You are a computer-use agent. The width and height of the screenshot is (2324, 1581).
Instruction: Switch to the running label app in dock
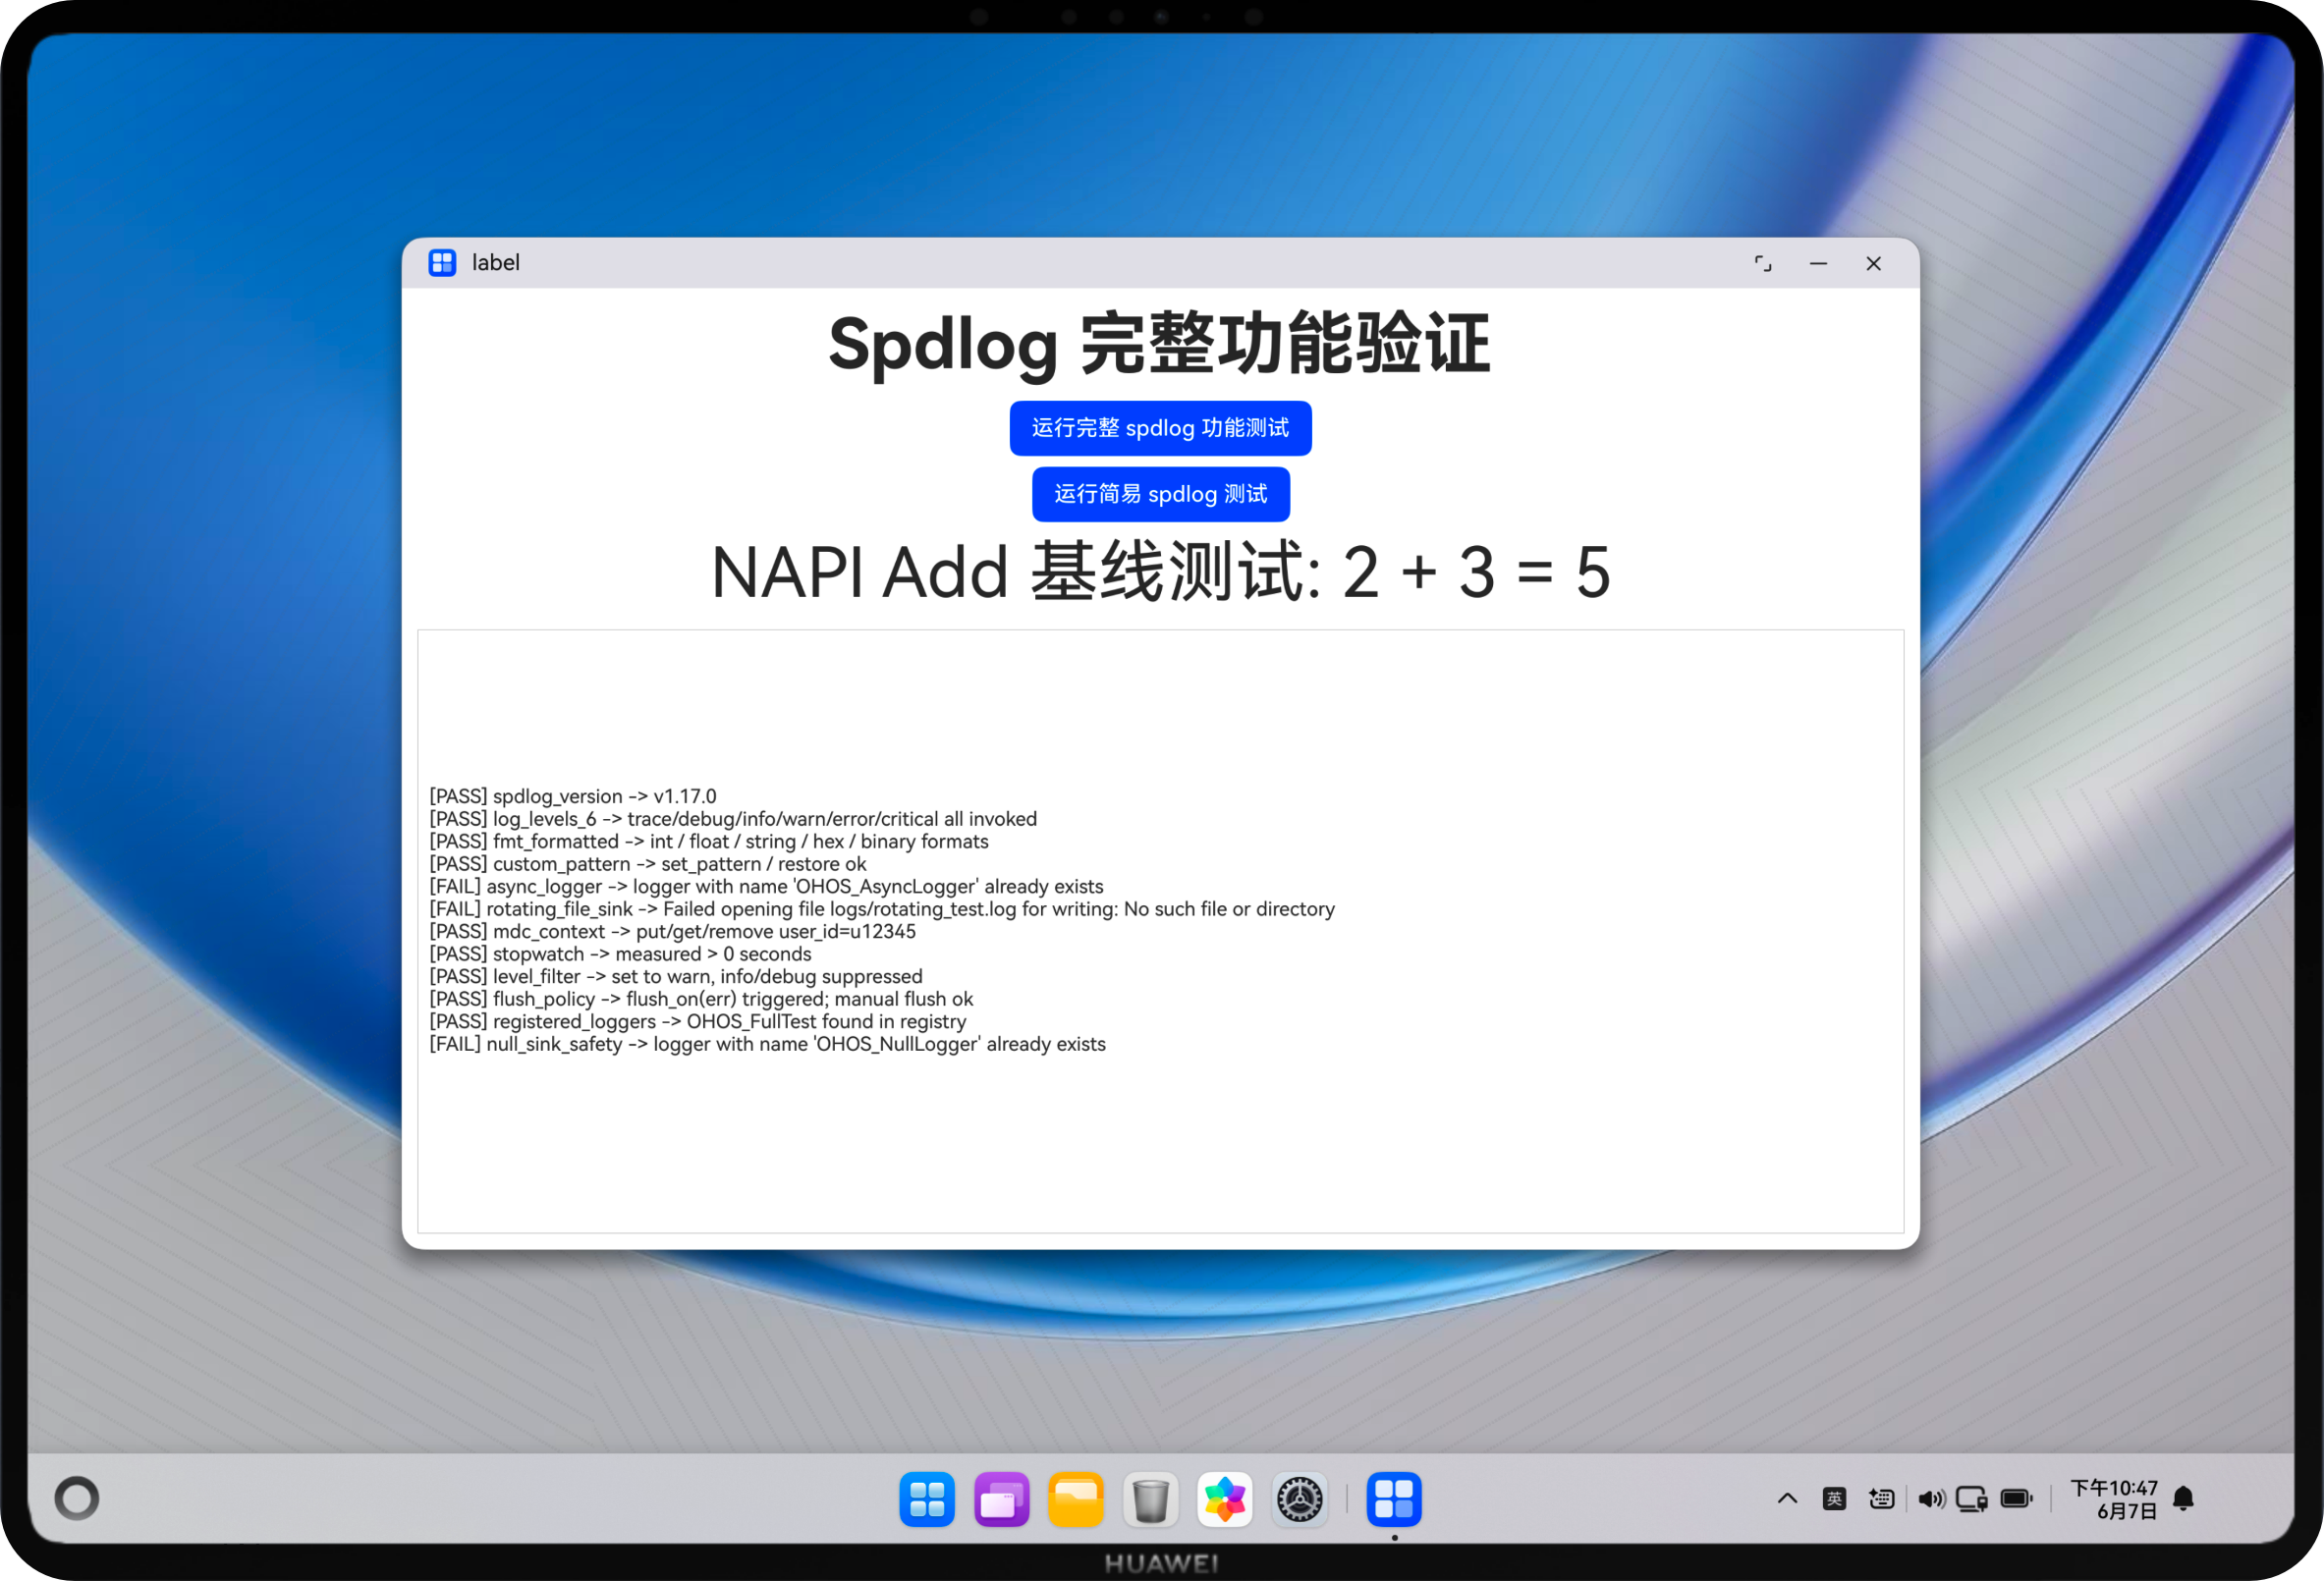click(x=1394, y=1499)
